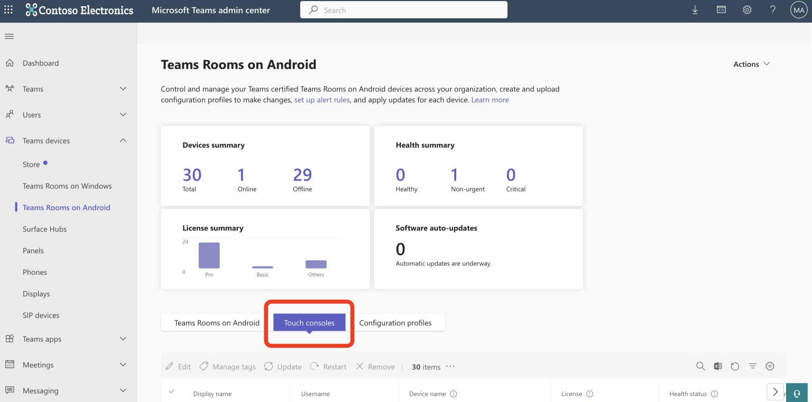Viewport: 812px width, 402px height.
Task: Collapse the Teams devices section
Action: [123, 140]
